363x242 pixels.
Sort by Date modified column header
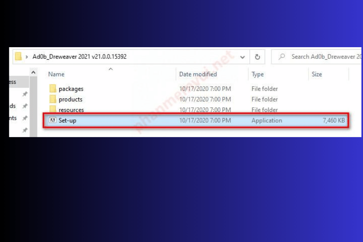198,74
